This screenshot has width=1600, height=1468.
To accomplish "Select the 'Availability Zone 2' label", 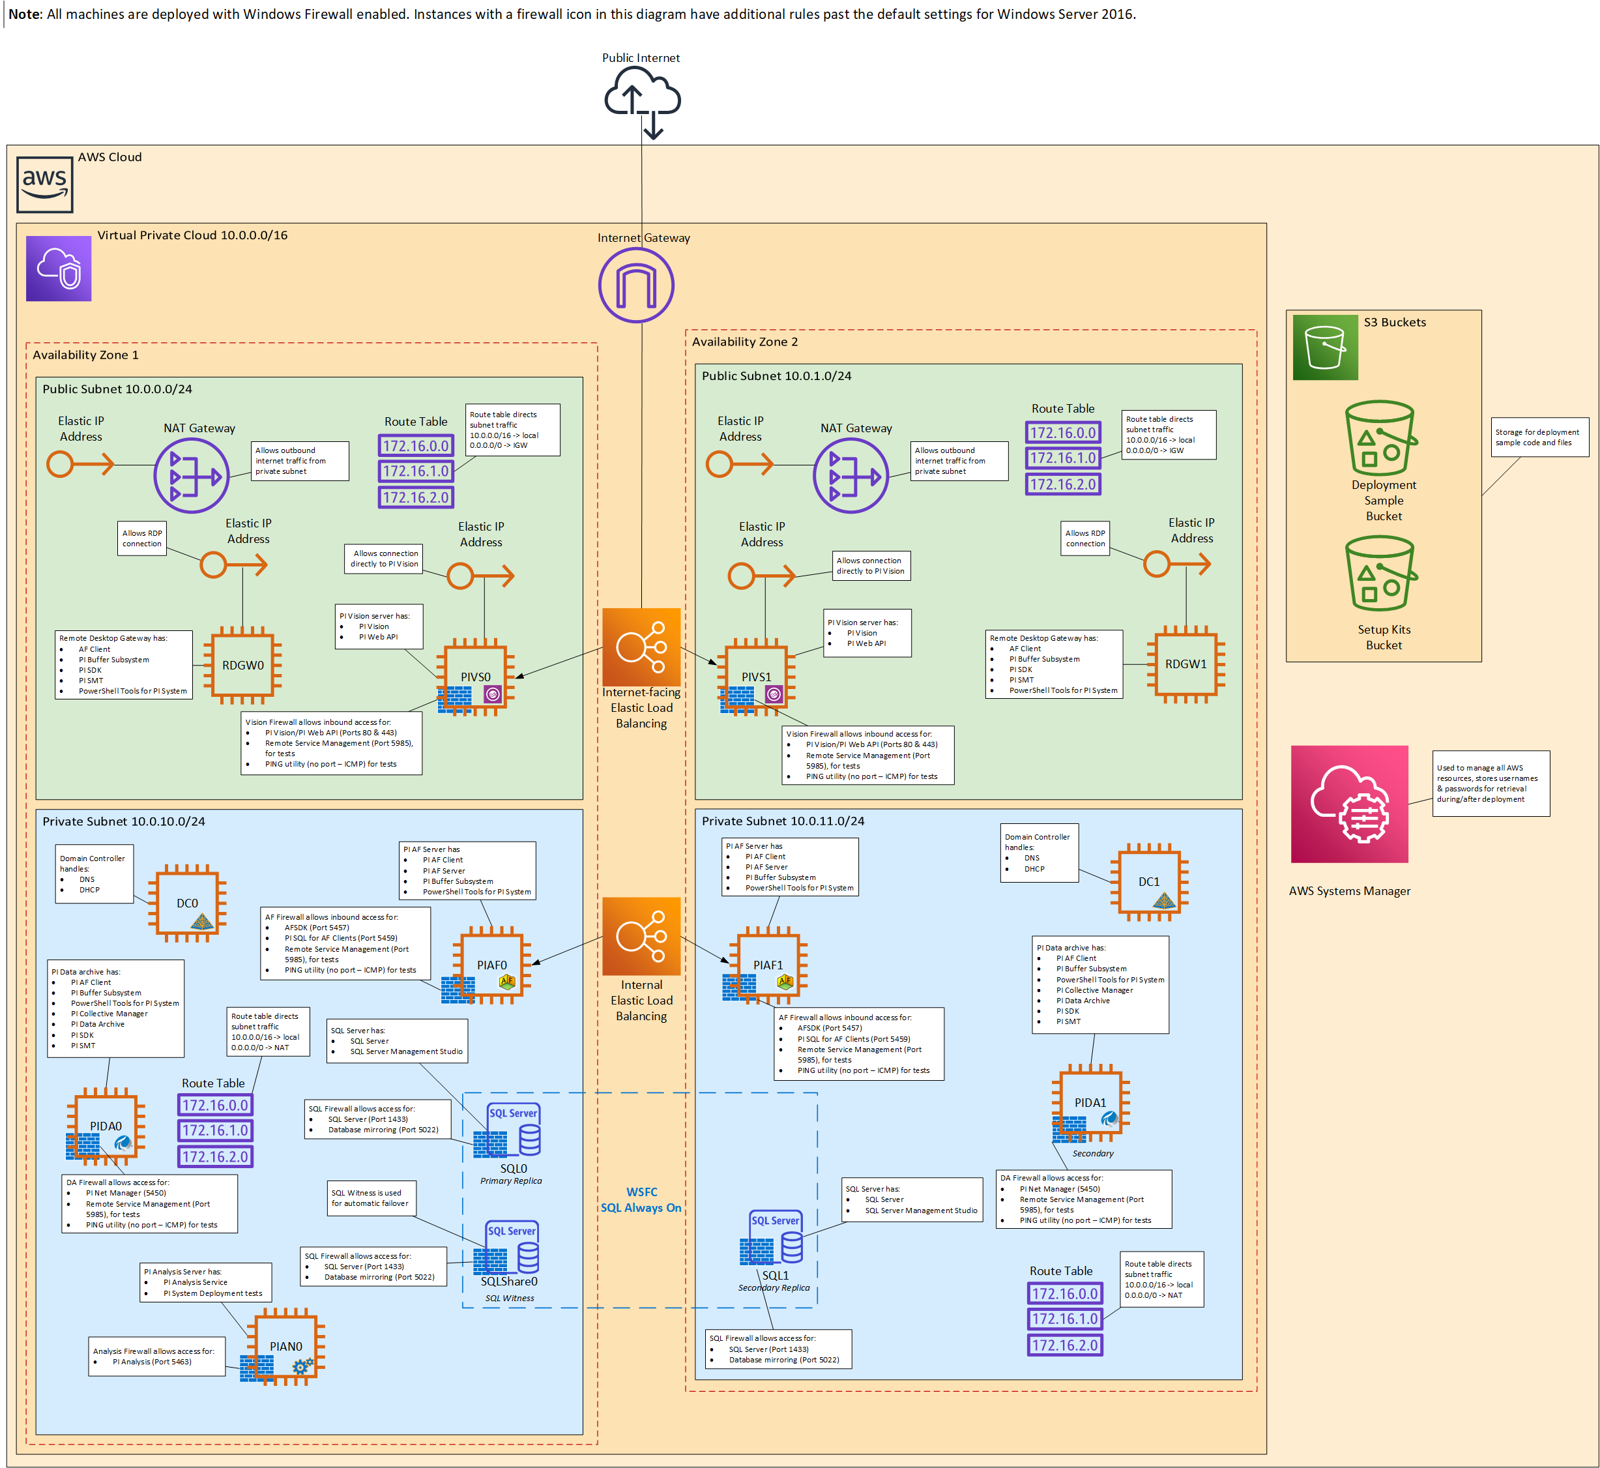I will point(745,342).
